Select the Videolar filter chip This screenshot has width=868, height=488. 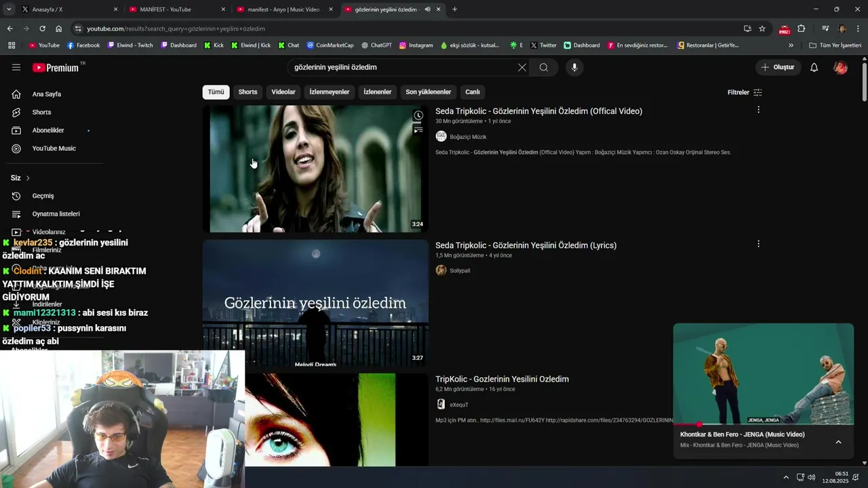point(283,92)
